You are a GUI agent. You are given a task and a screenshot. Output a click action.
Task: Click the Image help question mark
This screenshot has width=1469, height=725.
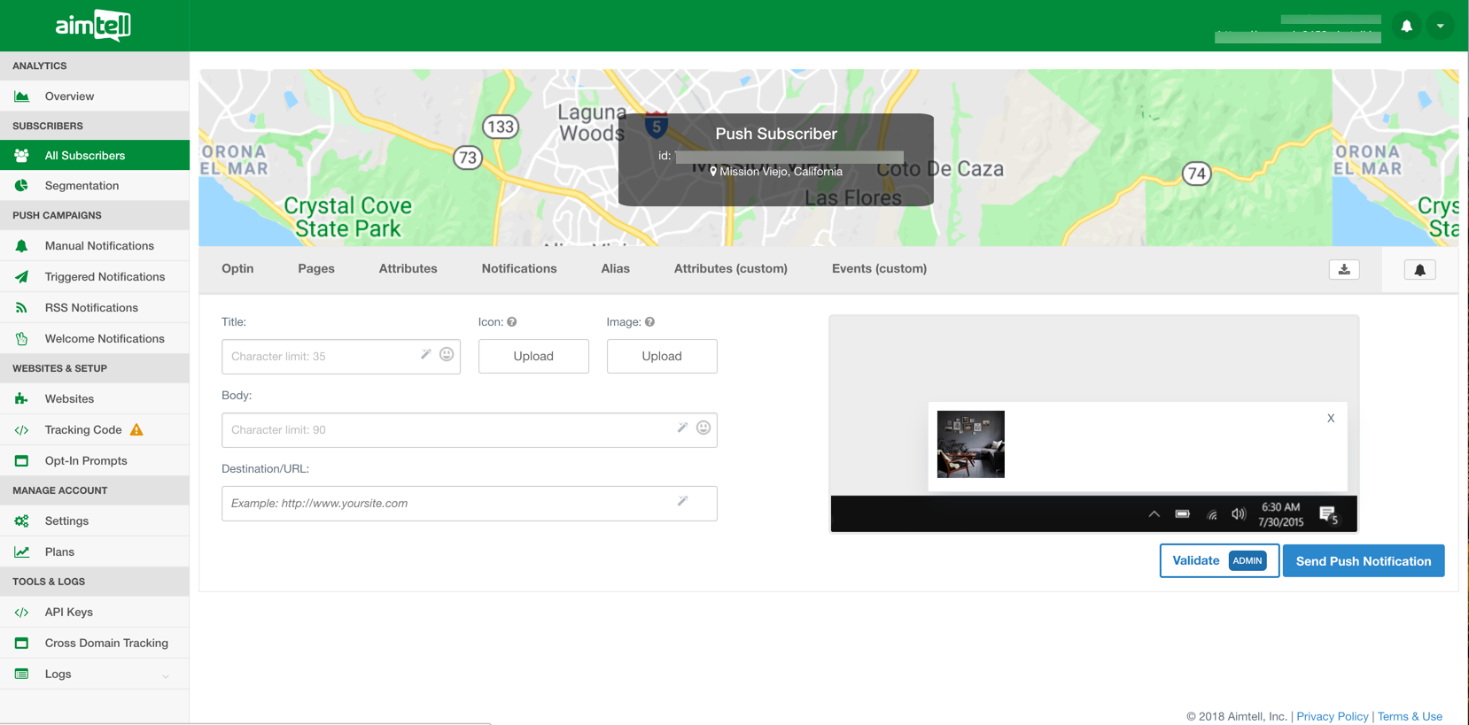click(x=649, y=322)
